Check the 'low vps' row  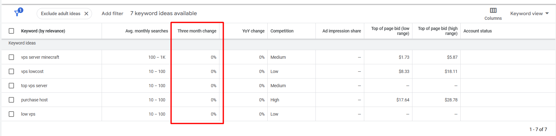(x=11, y=114)
